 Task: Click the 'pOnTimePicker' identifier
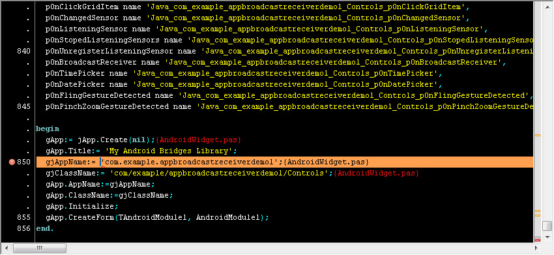click(75, 74)
